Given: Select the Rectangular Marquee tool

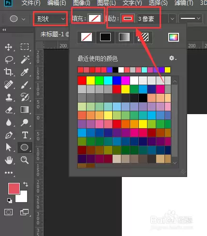Looking at the screenshot, I should coord(25,47).
